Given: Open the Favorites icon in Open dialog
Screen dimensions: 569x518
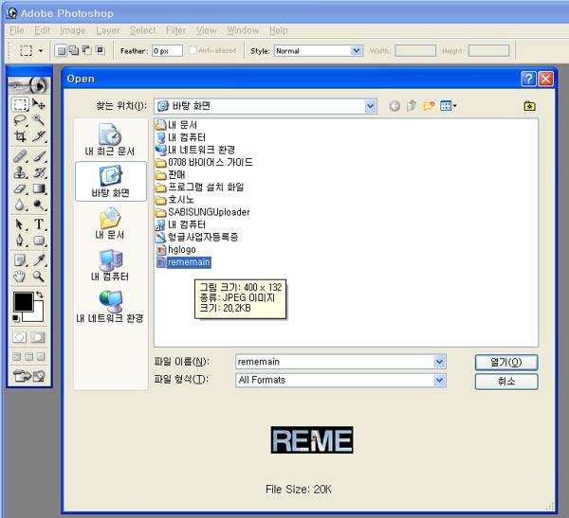Looking at the screenshot, I should (x=530, y=106).
